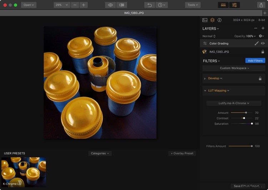Adjust the Amount slider
Image resolution: width=268 pixels, height=190 pixels.
click(x=246, y=113)
